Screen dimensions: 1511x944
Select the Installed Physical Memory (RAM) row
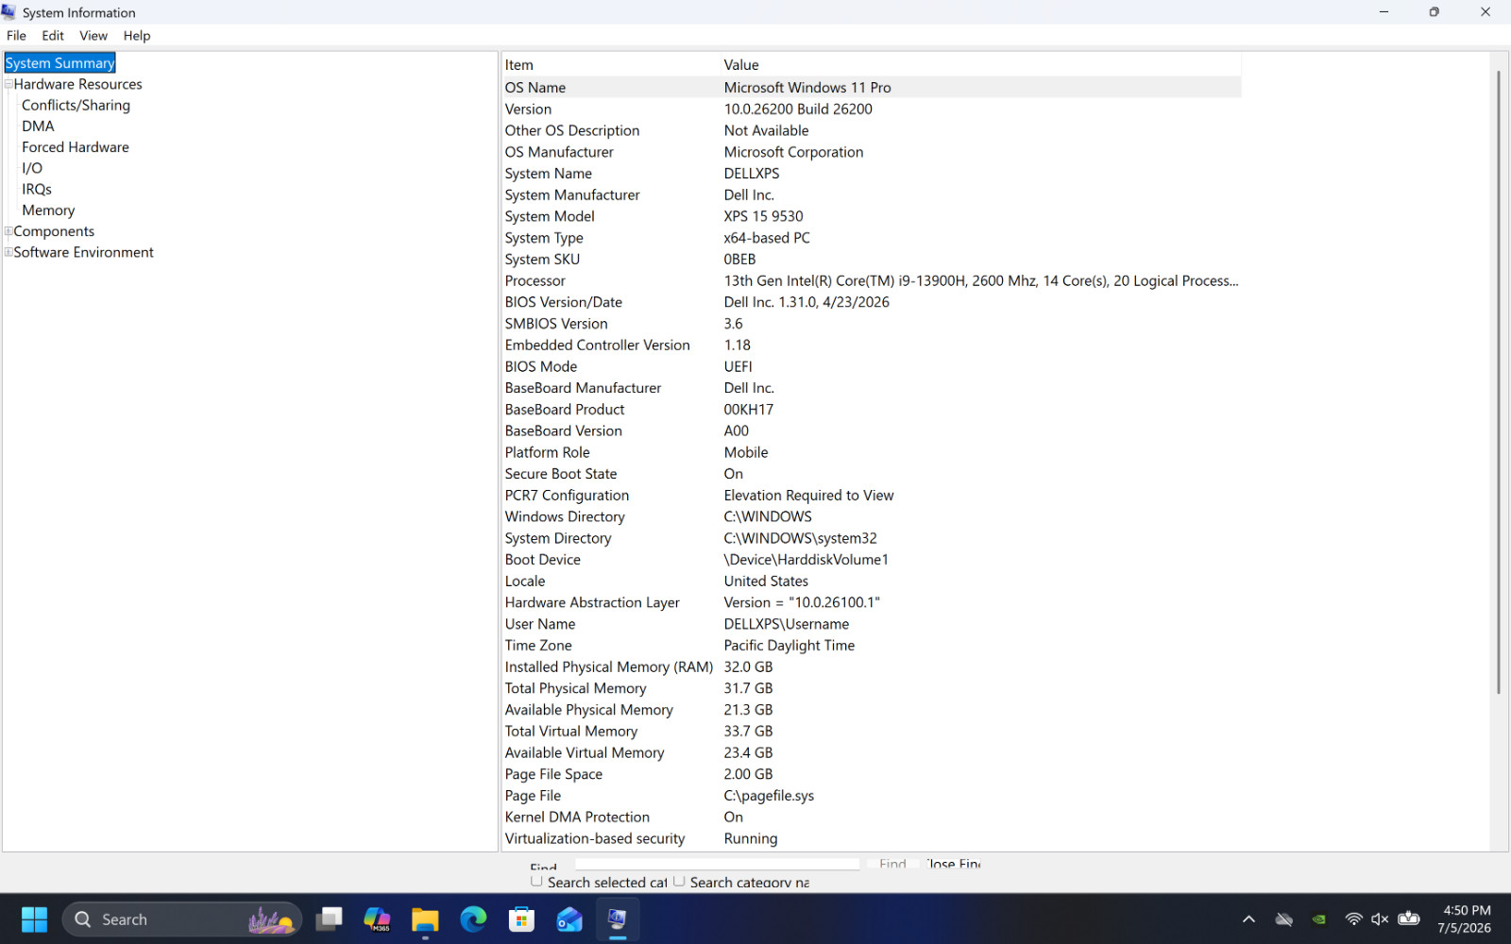(x=871, y=667)
